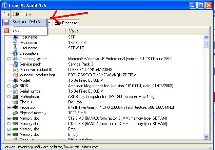Click the Value column header

(x=137, y=31)
